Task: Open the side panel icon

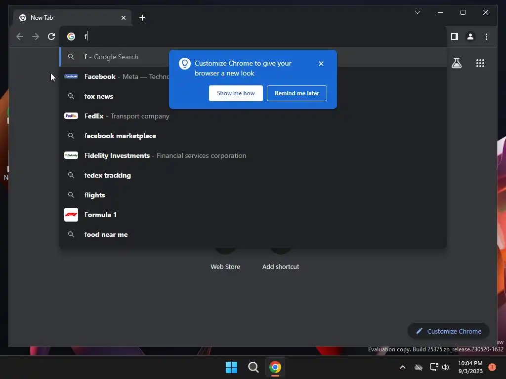Action: pos(455,37)
